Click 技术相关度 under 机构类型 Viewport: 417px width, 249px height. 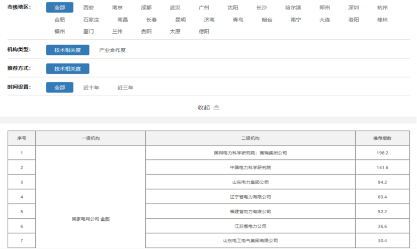coord(67,50)
